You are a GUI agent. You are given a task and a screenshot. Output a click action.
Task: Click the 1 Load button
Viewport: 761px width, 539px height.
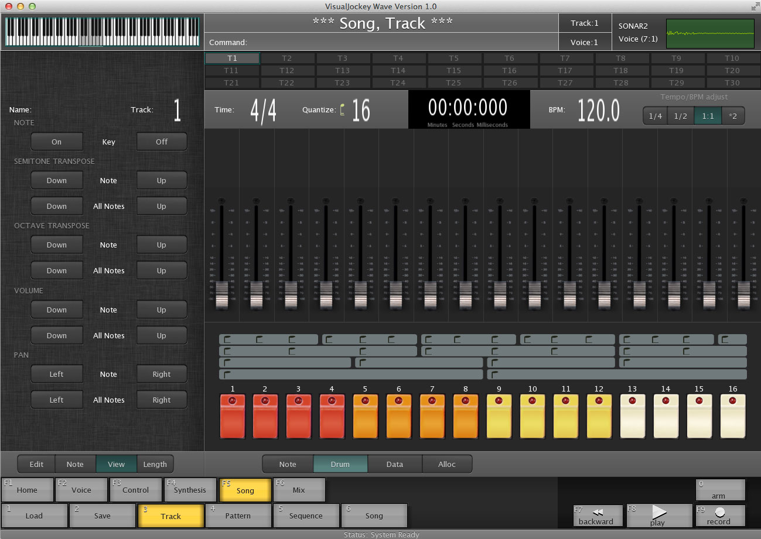(34, 516)
